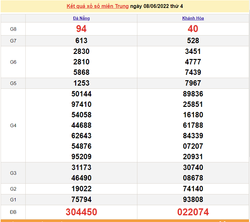This screenshot has height=222, width=250.
Task: Open the Đà Nẵng province link
Action: [81, 18]
